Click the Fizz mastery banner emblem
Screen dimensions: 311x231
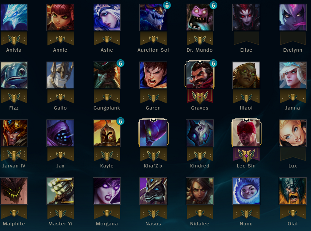(14, 97)
